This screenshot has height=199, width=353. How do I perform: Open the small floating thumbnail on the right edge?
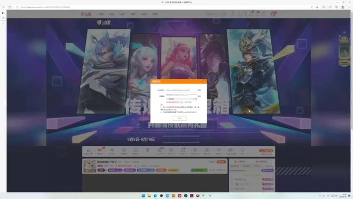(344, 52)
